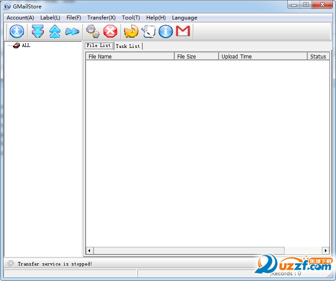Click the orange refresh arrow icon
This screenshot has width=336, height=281.
click(x=131, y=31)
